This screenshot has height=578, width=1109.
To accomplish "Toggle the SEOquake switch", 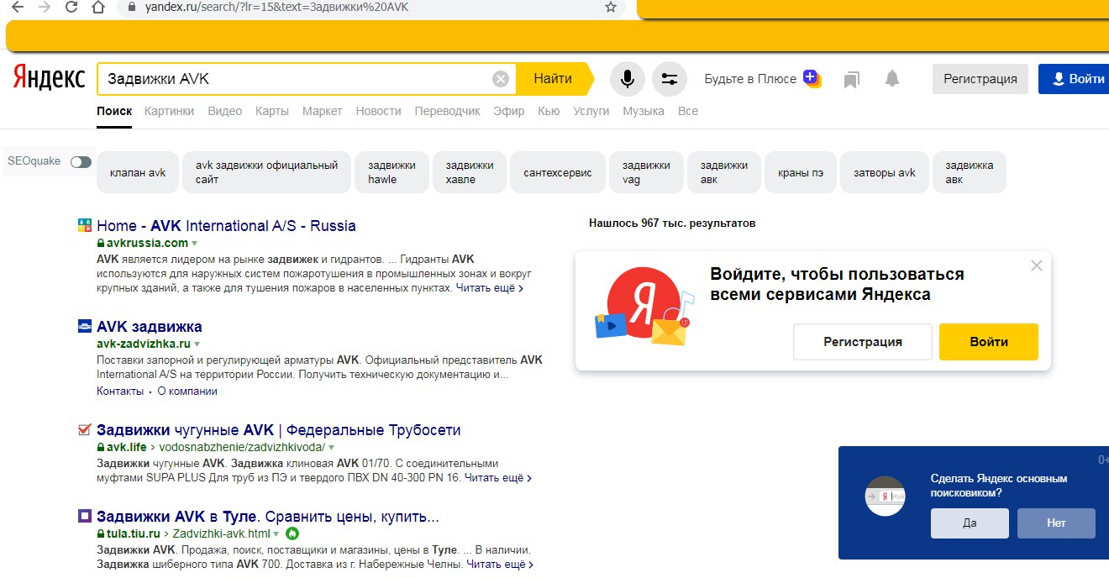I will 81,161.
